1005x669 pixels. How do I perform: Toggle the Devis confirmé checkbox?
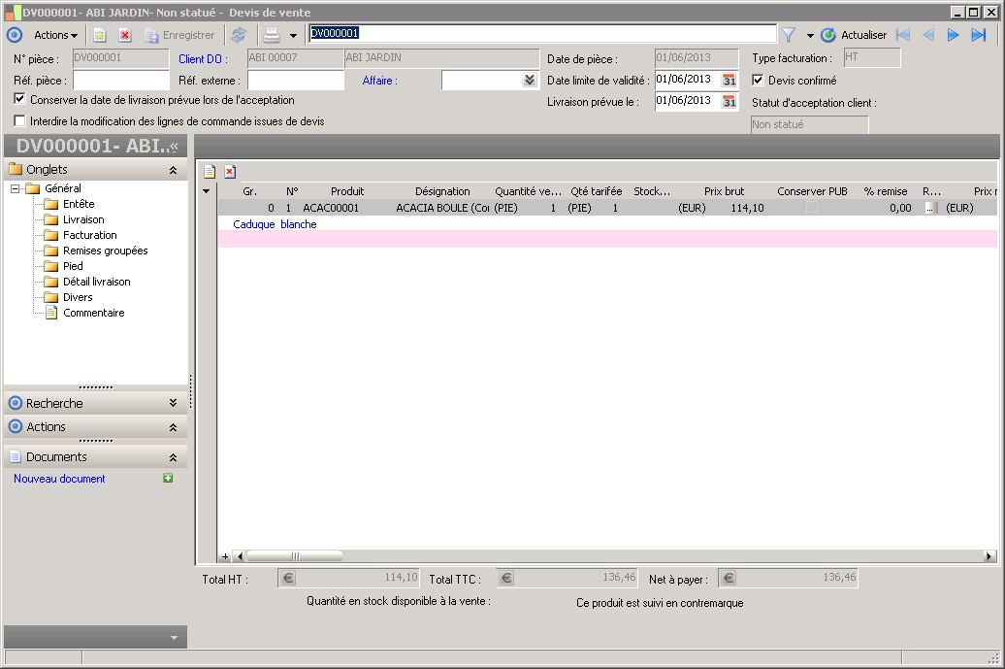coord(759,80)
